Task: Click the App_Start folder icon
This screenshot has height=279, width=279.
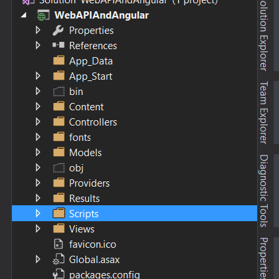Action: click(x=59, y=76)
